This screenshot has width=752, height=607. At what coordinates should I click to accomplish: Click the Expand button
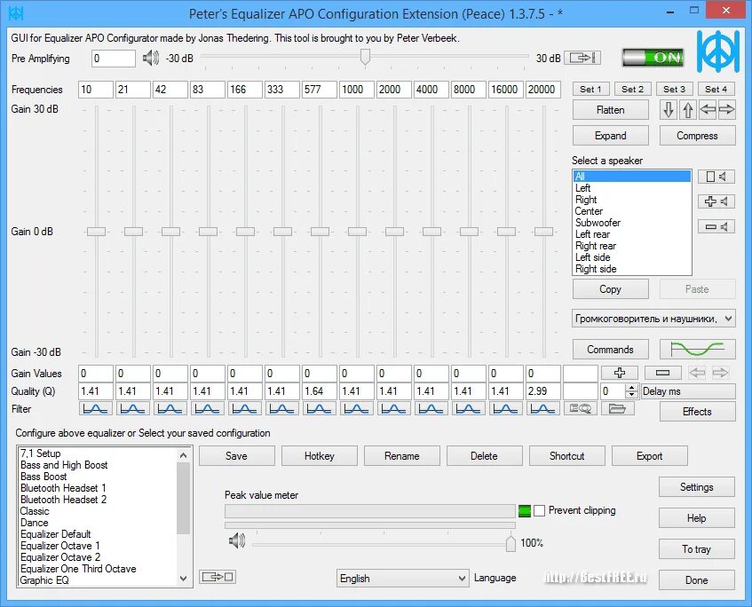[610, 136]
